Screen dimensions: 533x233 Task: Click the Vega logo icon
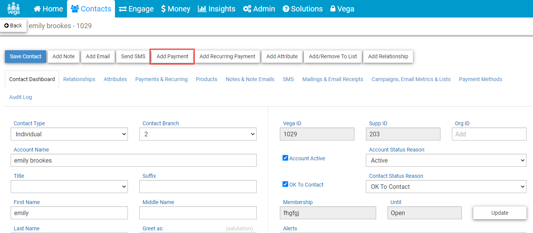click(14, 8)
